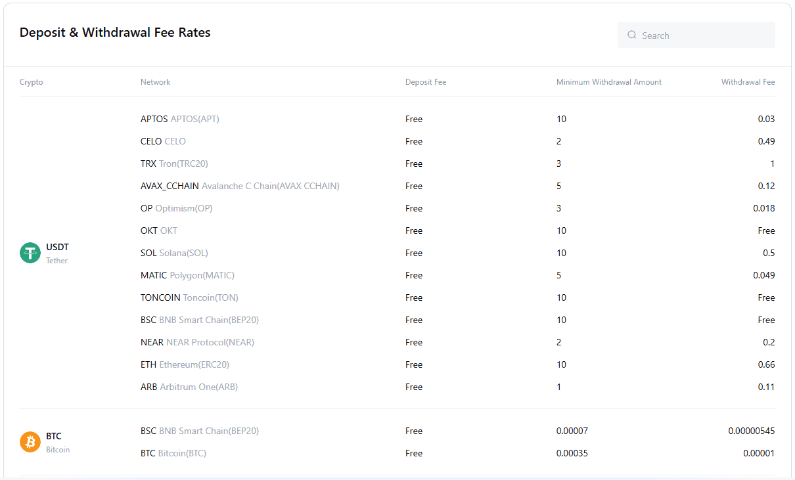Image resolution: width=795 pixels, height=480 pixels.
Task: Select the Avalanche C Chain network row
Action: click(x=240, y=186)
